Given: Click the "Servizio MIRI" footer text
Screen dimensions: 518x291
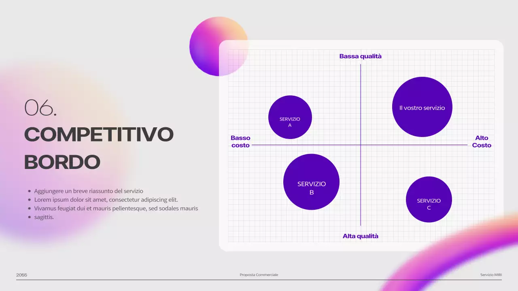Looking at the screenshot, I should 491,275.
